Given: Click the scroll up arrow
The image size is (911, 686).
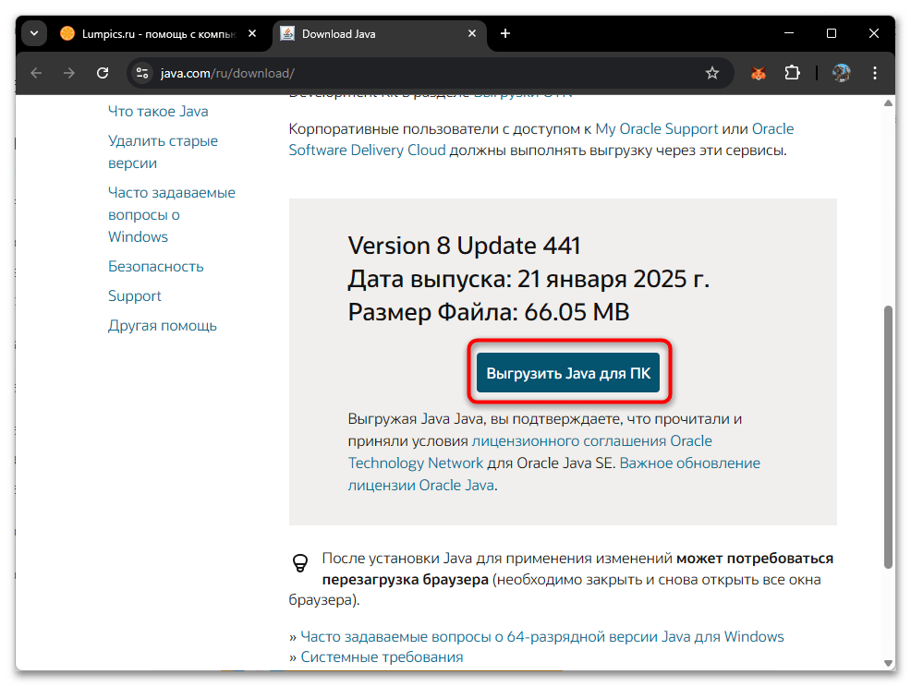Looking at the screenshot, I should pyautogui.click(x=888, y=103).
